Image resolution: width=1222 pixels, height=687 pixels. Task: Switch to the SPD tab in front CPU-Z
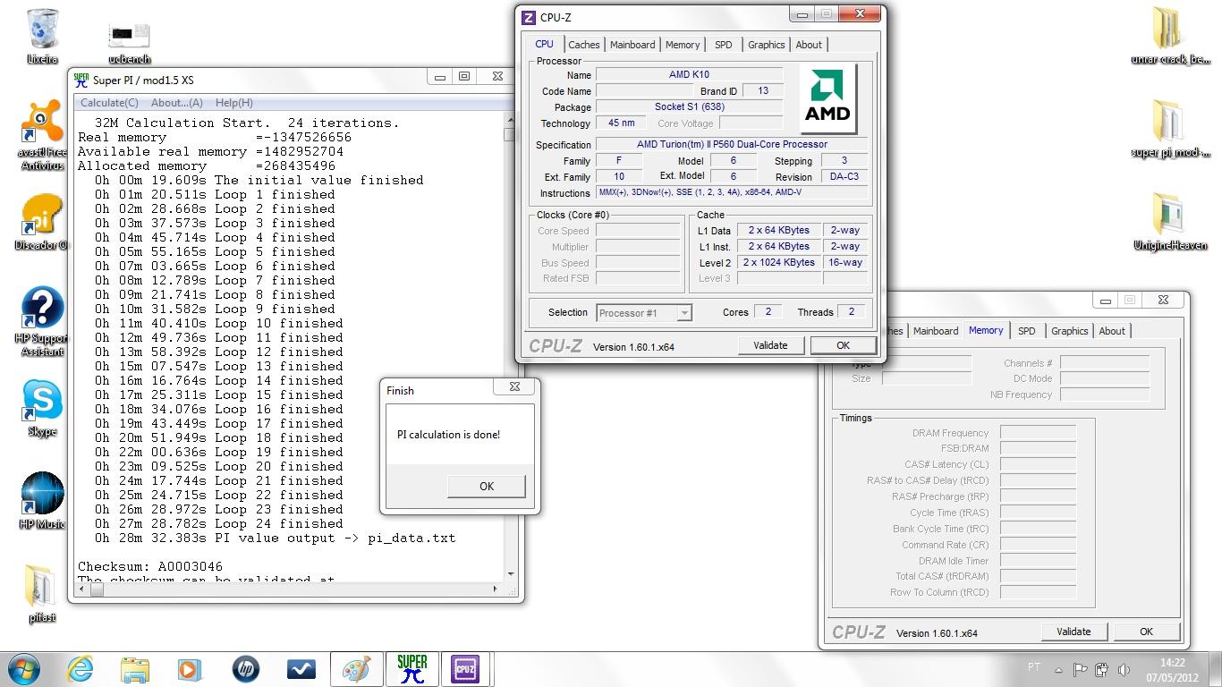[724, 45]
